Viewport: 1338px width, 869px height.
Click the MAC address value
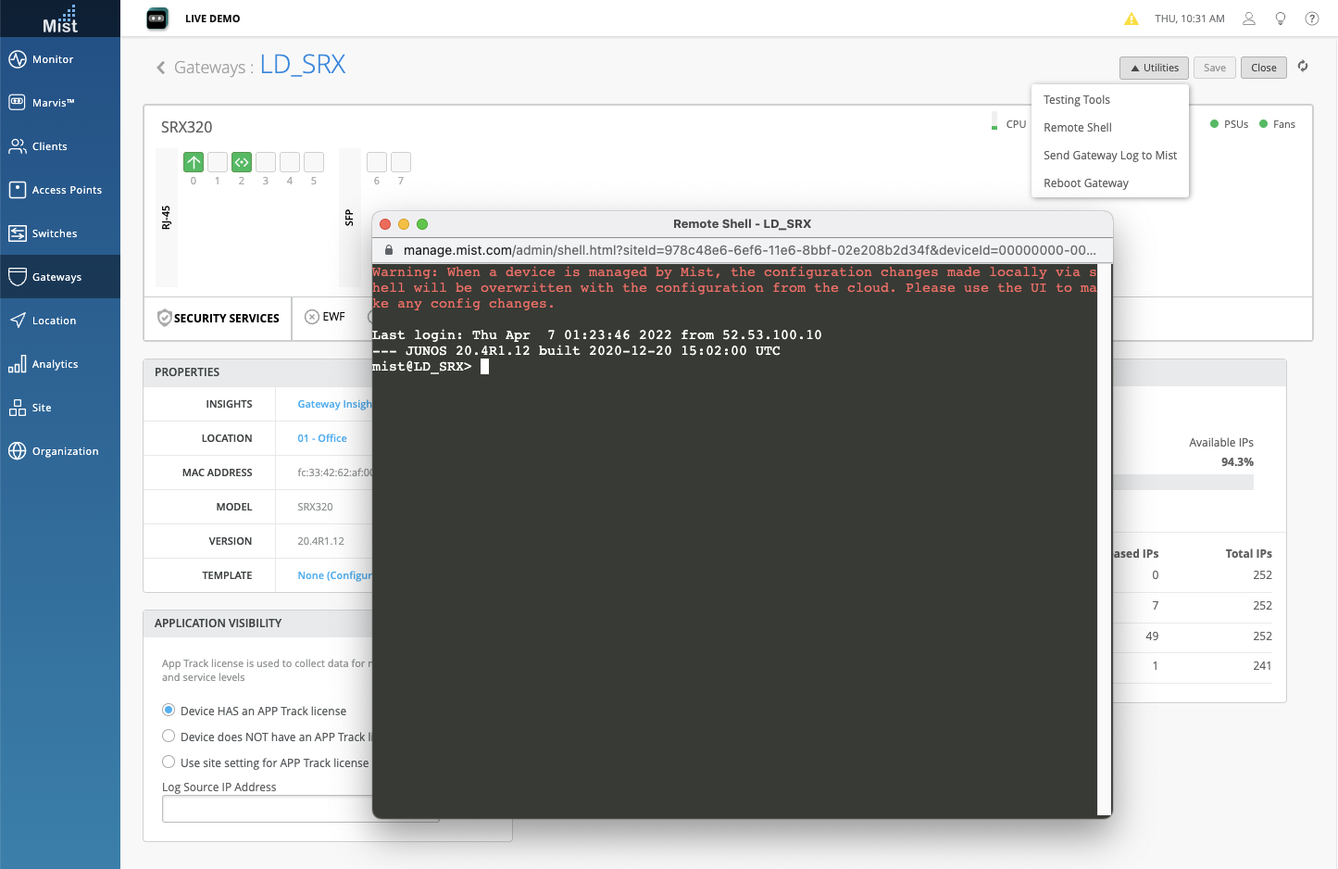click(334, 472)
